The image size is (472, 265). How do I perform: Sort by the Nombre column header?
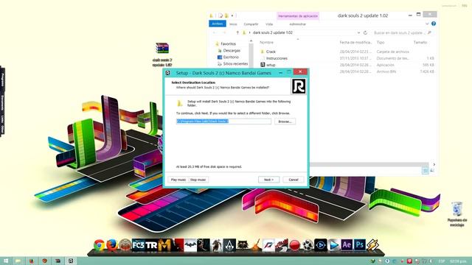tap(266, 43)
